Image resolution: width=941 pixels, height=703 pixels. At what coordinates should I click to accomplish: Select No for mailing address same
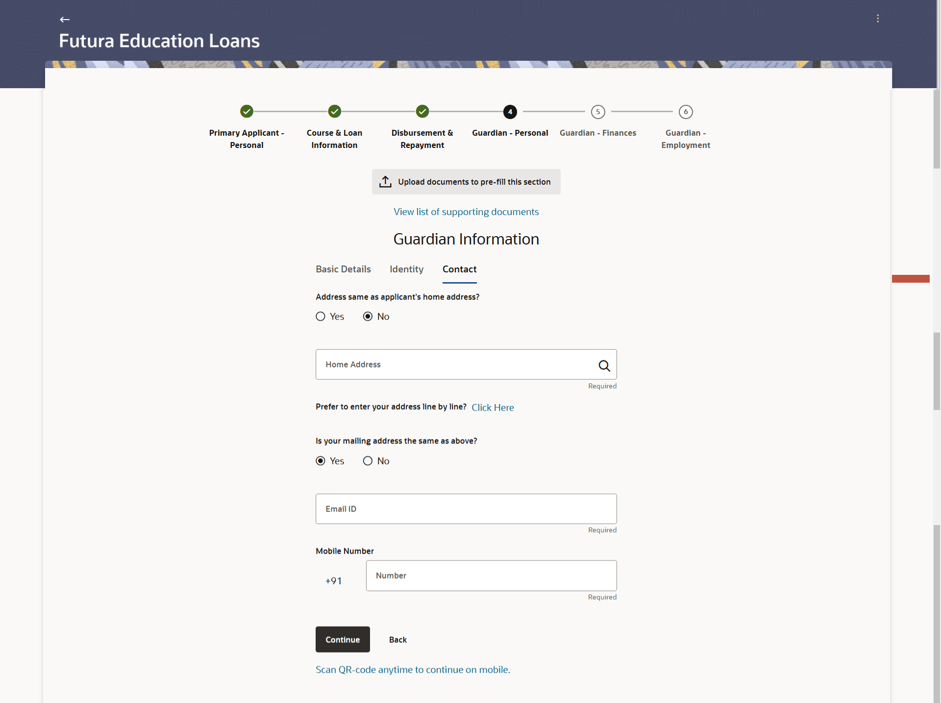click(x=368, y=461)
